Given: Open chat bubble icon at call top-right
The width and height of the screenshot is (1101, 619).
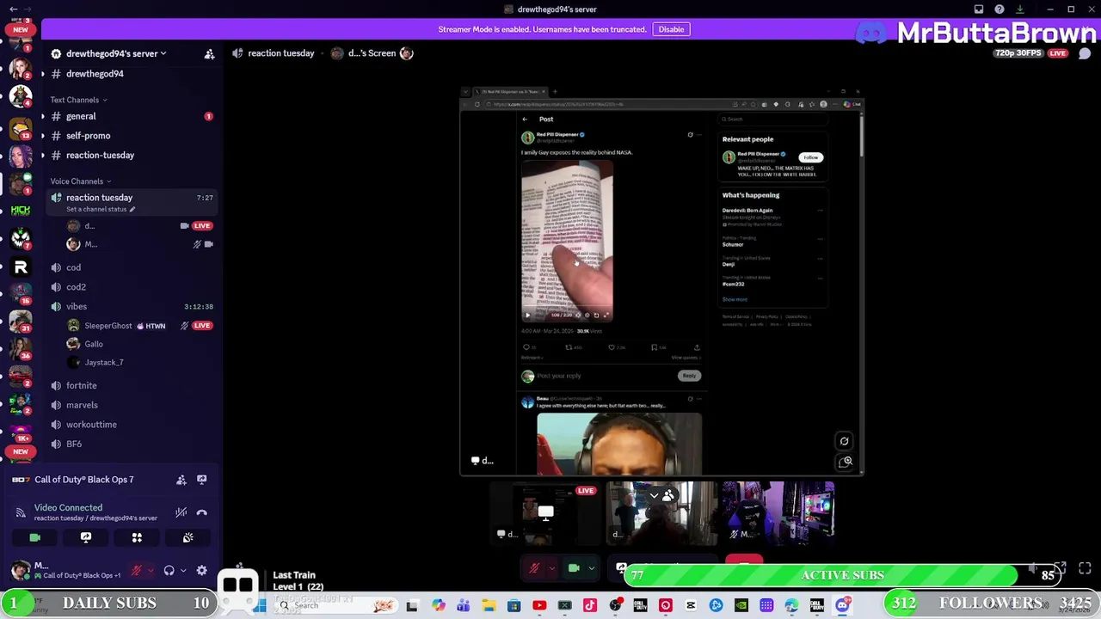Looking at the screenshot, I should click(1085, 54).
